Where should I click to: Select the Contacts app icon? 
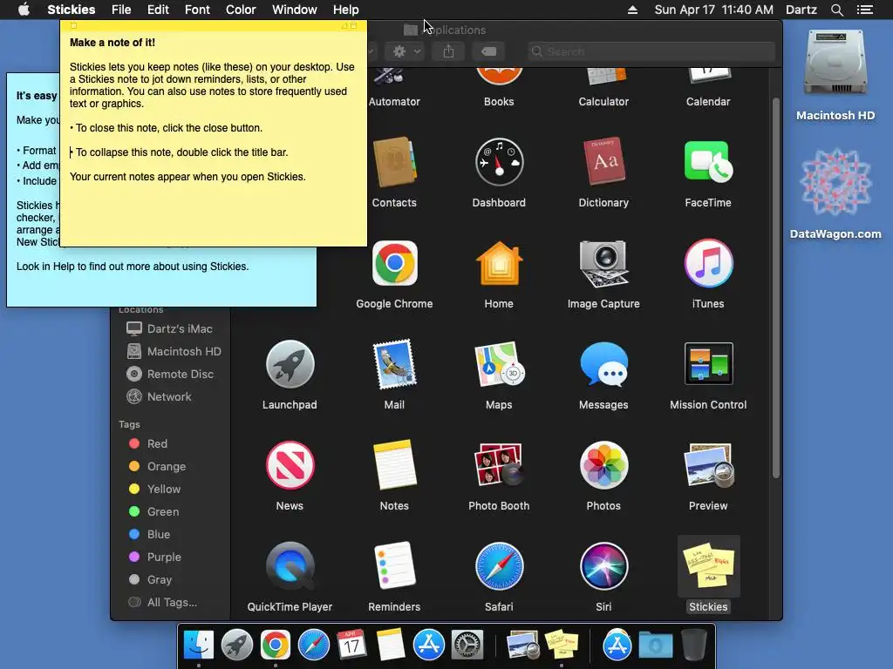click(x=394, y=163)
